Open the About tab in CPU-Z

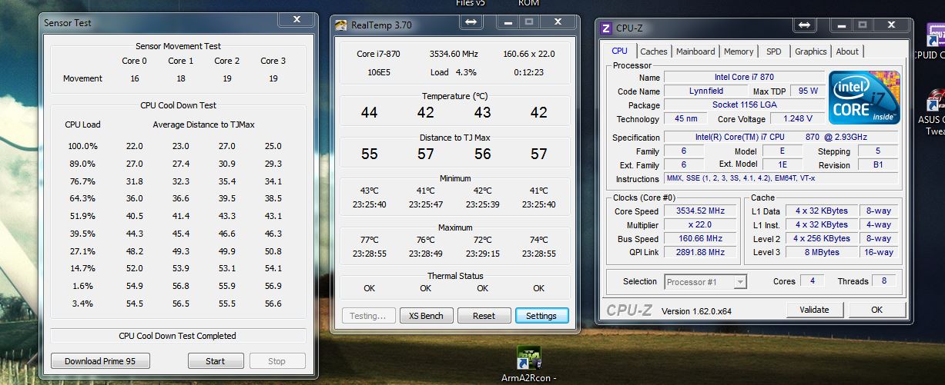pyautogui.click(x=847, y=51)
